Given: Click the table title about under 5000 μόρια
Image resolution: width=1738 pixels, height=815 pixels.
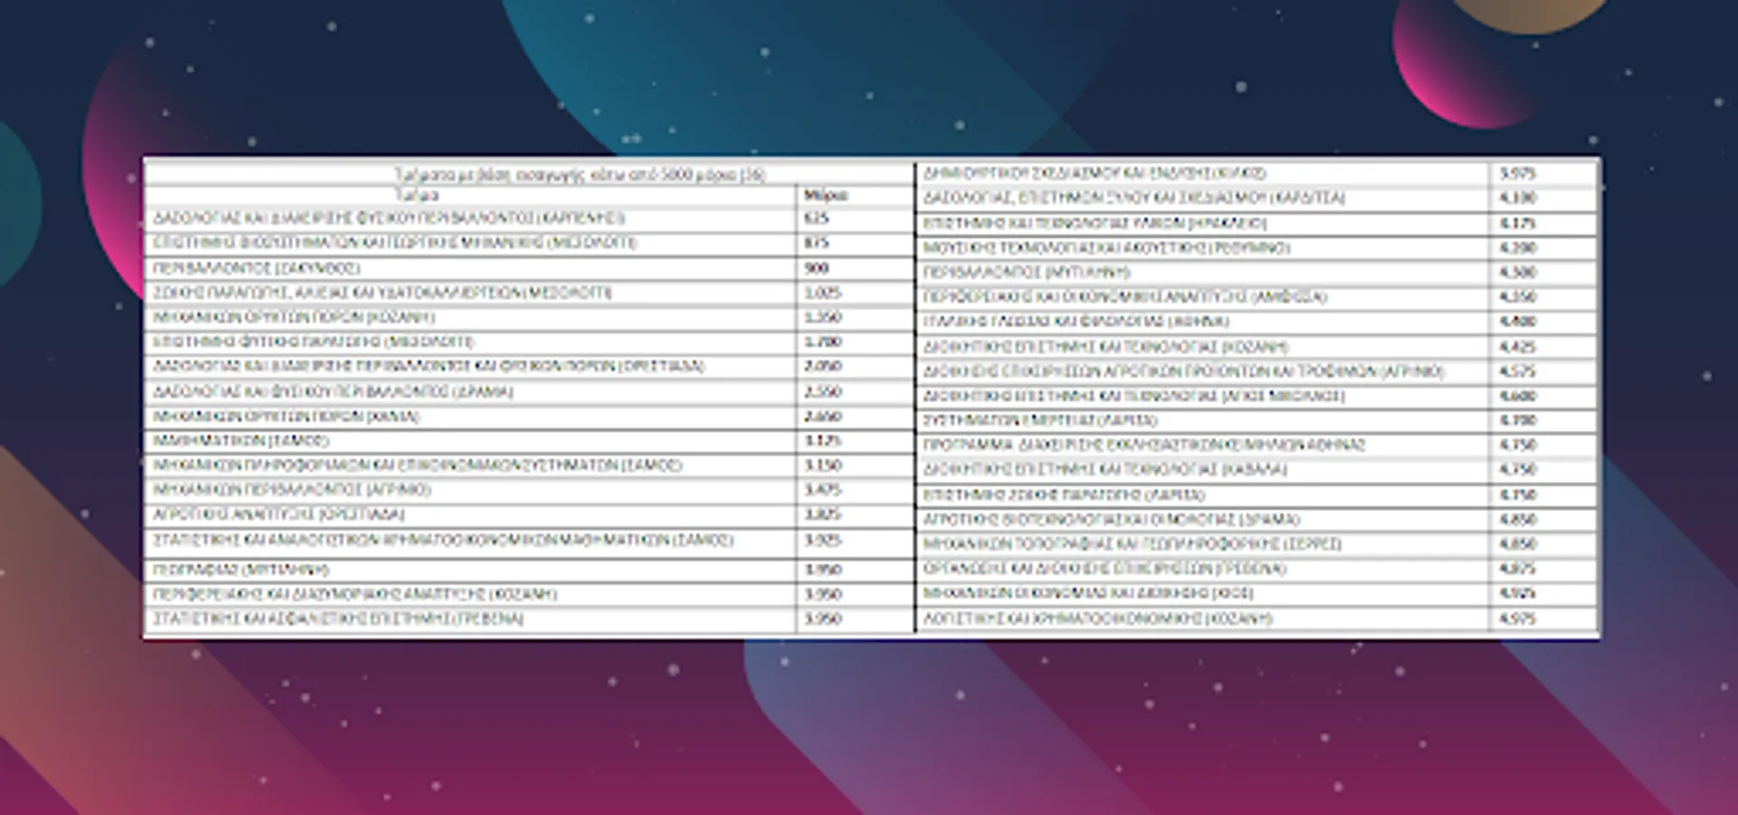Looking at the screenshot, I should point(579,174).
